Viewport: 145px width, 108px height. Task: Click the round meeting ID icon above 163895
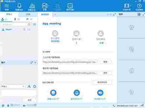click(55, 33)
